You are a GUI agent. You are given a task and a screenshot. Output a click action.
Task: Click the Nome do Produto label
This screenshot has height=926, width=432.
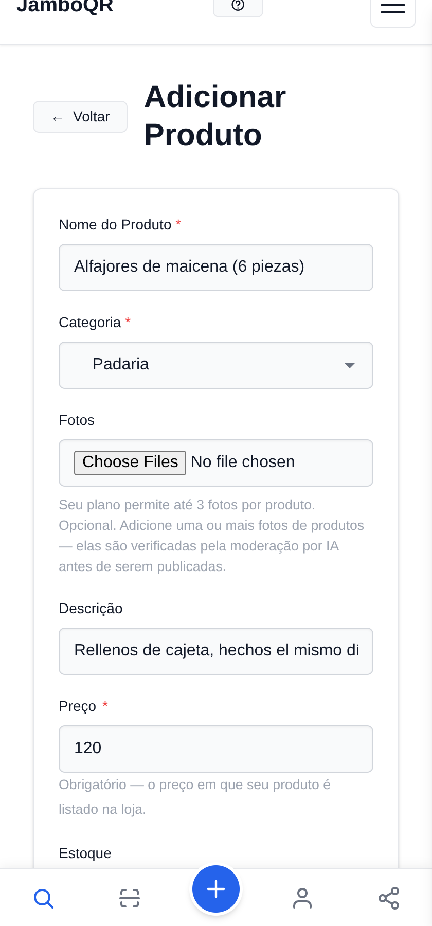coord(115,225)
